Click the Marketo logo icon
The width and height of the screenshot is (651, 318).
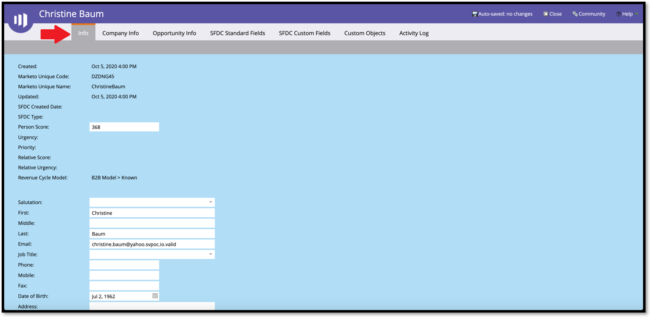click(x=21, y=20)
